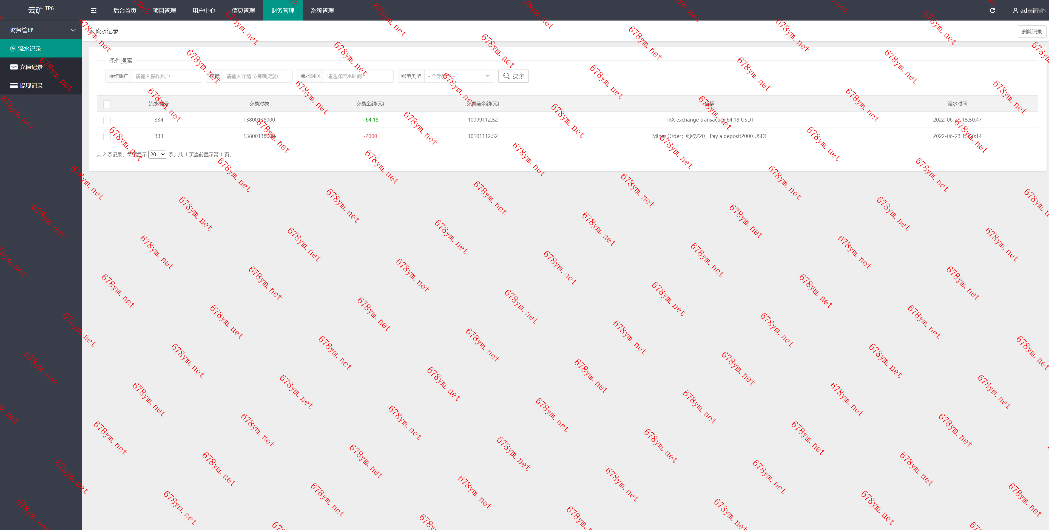The height and width of the screenshot is (530, 1049).
Task: Open the 系统管理 top menu
Action: click(x=322, y=11)
